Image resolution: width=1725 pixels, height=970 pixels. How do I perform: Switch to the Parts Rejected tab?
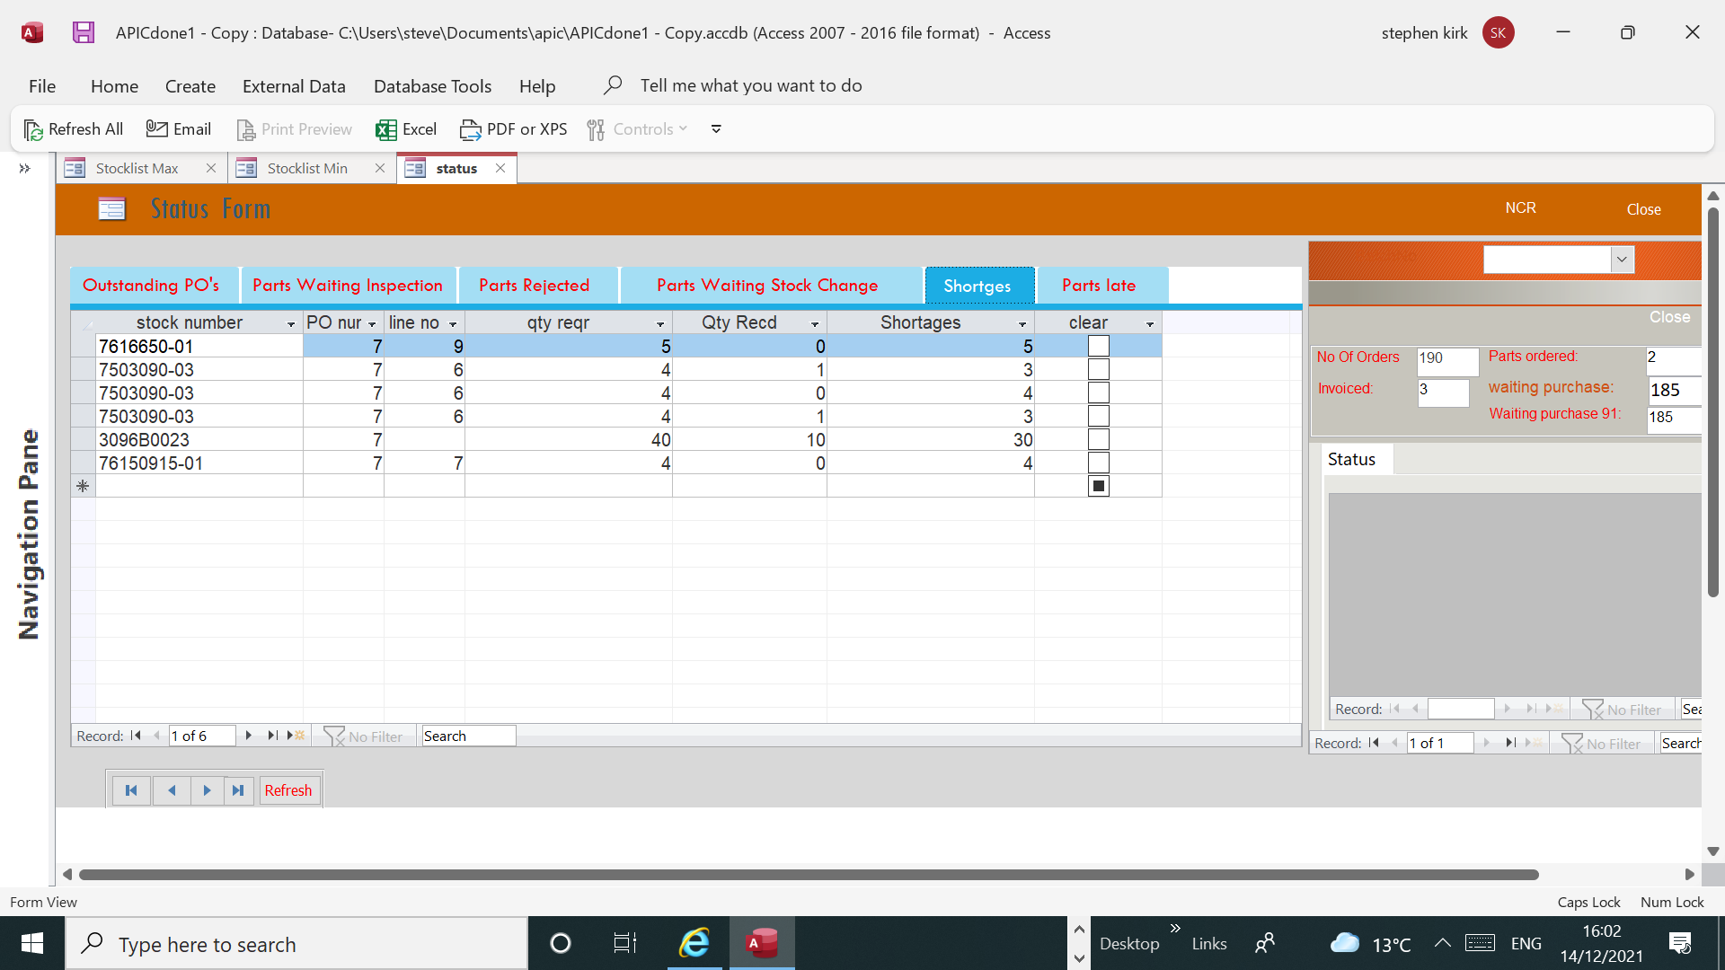click(535, 285)
